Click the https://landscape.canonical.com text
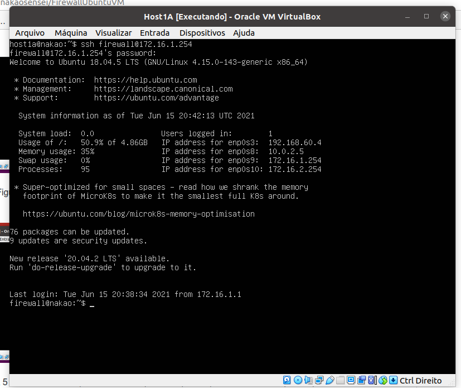Viewport: 461px width, 388px height. 163,89
